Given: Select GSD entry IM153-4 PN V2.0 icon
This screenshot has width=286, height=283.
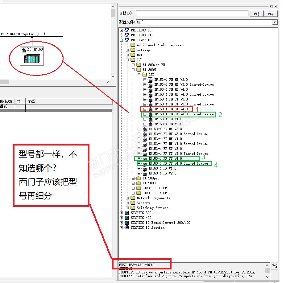Looking at the screenshot, I should 151,124.
